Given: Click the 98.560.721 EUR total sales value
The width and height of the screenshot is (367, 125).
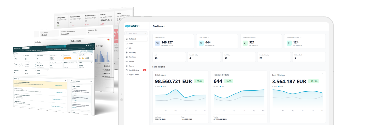Looking at the screenshot, I should (173, 81).
